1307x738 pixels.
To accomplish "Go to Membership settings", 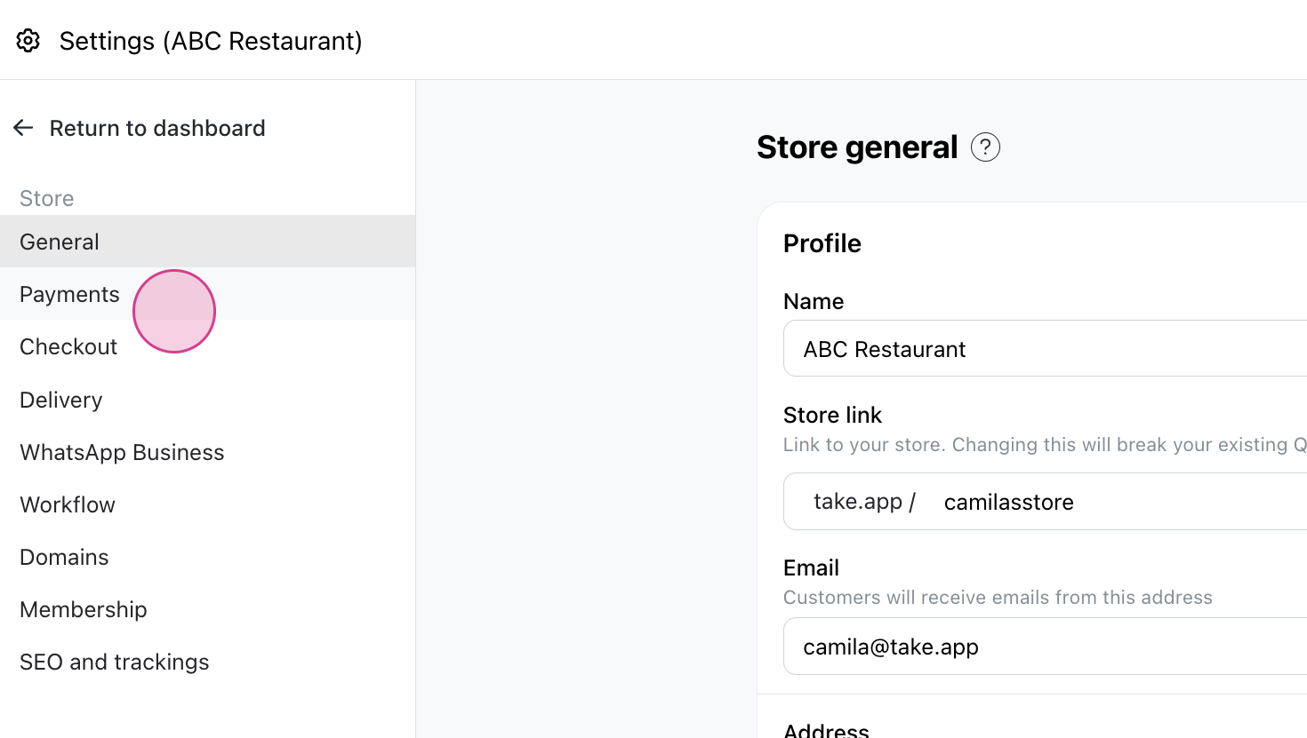I will 207,609.
